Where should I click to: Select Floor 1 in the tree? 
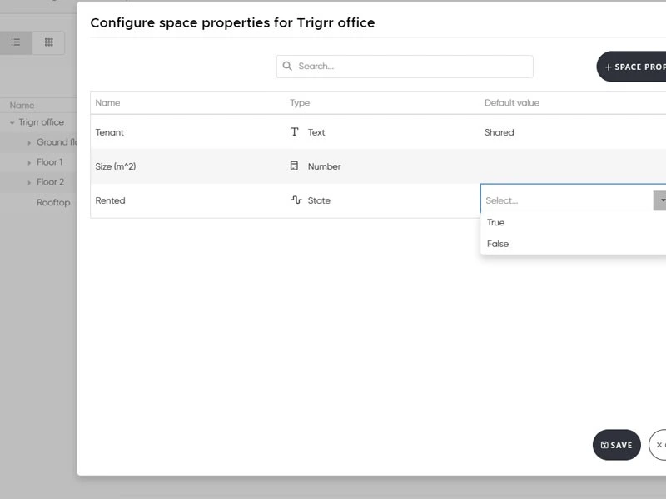tap(49, 162)
